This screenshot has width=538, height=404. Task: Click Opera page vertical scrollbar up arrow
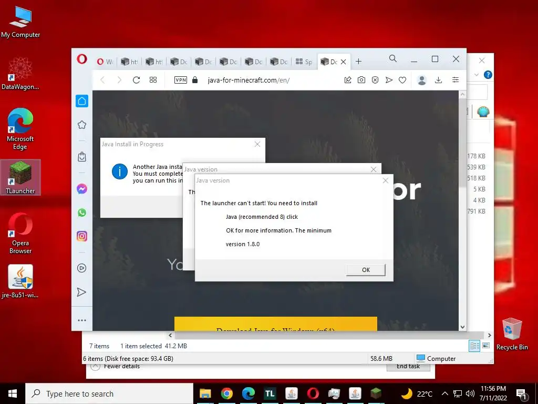(462, 94)
